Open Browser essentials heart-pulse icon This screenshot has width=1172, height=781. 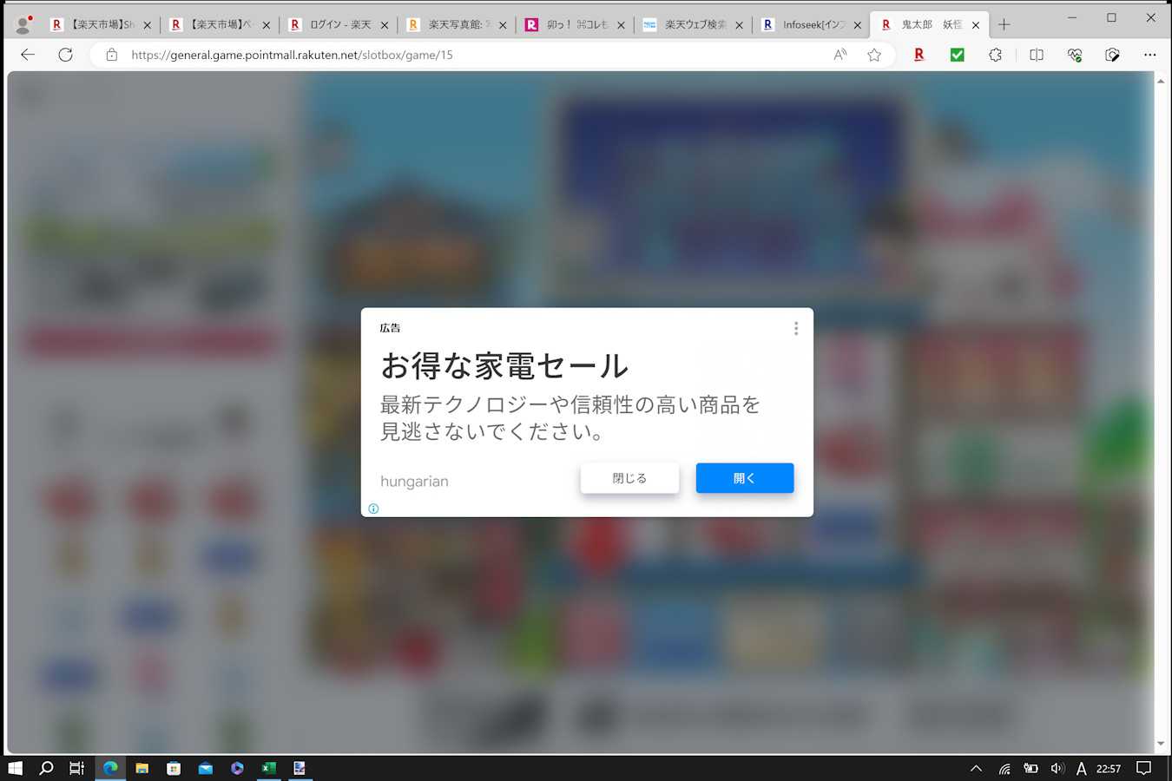tap(1075, 55)
